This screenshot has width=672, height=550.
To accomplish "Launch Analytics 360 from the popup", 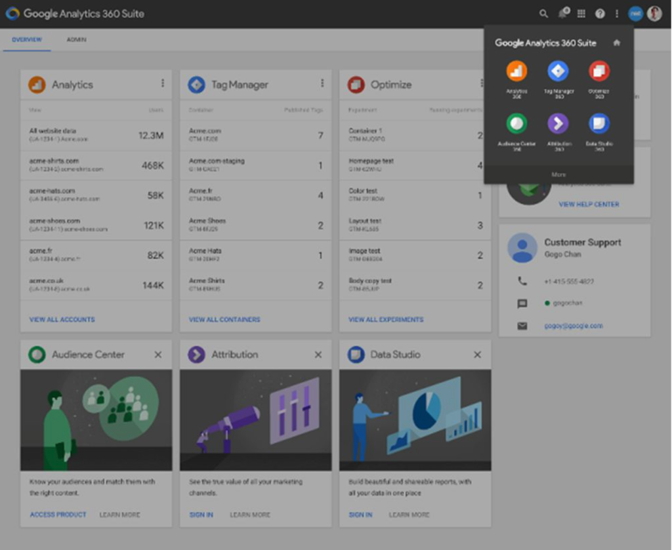I will tap(517, 79).
